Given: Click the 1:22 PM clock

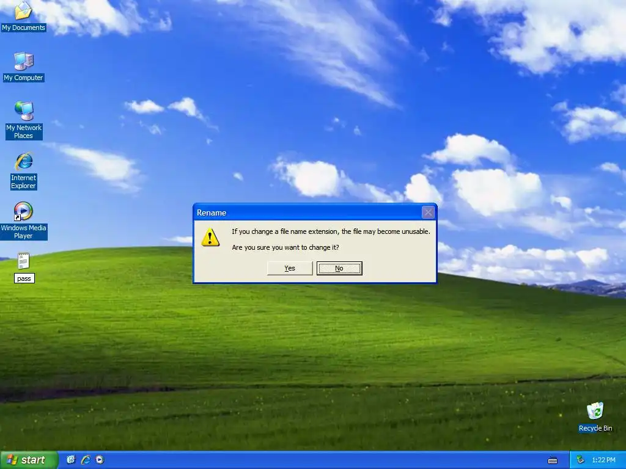Looking at the screenshot, I should point(603,460).
